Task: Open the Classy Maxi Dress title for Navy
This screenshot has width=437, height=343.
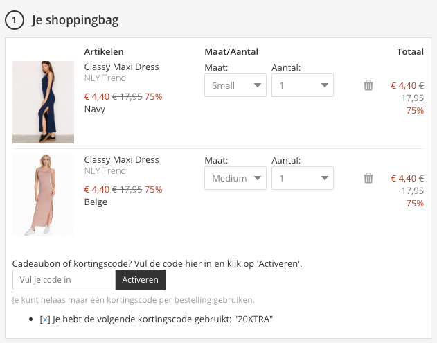Action: [x=121, y=67]
